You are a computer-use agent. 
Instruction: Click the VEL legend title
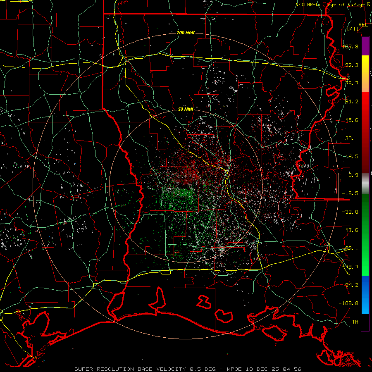pos(363,24)
